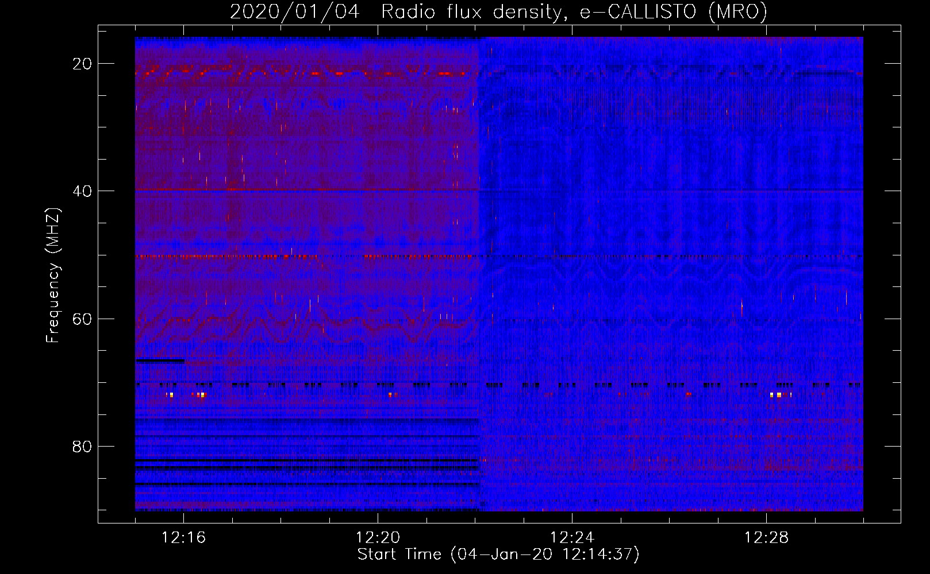Image resolution: width=930 pixels, height=574 pixels.
Task: Select the "Frequency (MHZ)" y-axis label
Action: [x=52, y=276]
